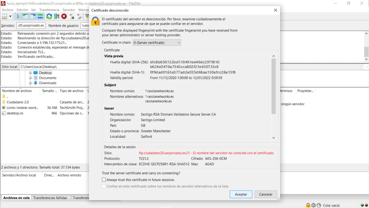Check 'Always trust this certificate in future sessions'
The height and width of the screenshot is (208, 369).
coord(104,180)
